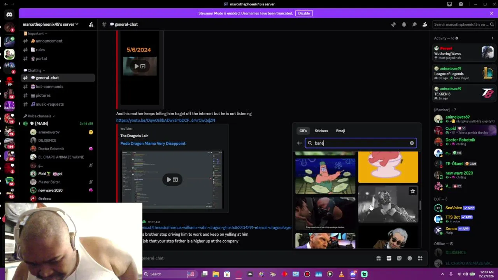This screenshot has height=280, width=498.
Task: Collapse the Voice channels category
Action: click(39, 116)
